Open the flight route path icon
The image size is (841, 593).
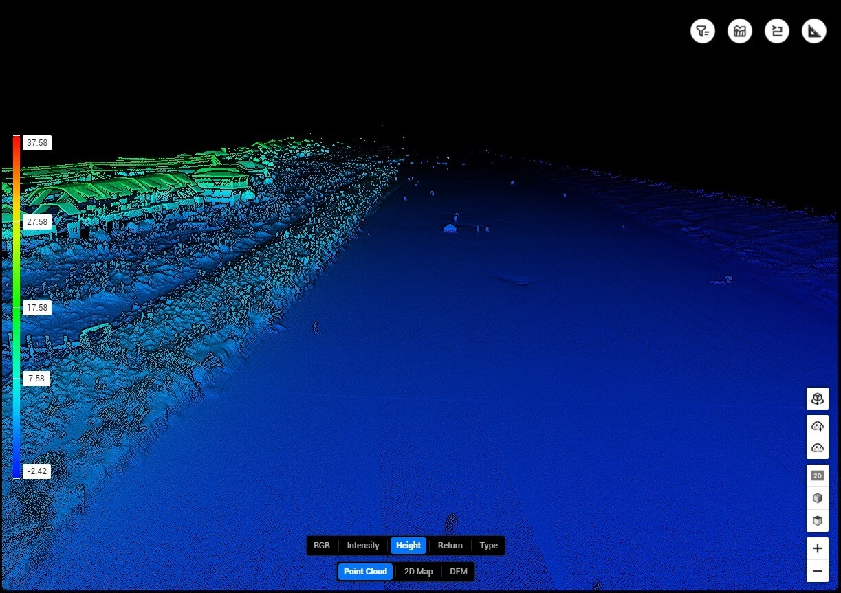tap(776, 31)
